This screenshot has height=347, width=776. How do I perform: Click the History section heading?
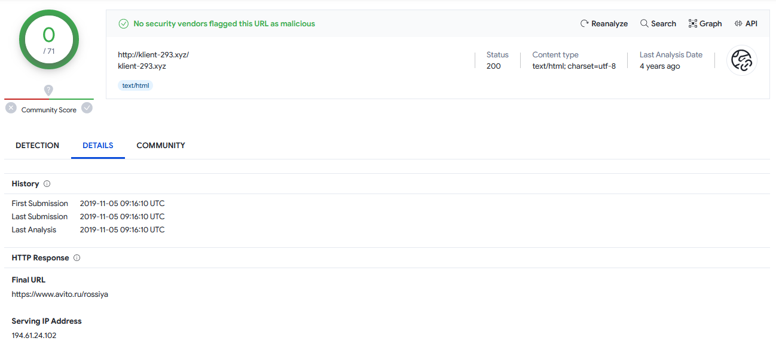[x=26, y=184]
